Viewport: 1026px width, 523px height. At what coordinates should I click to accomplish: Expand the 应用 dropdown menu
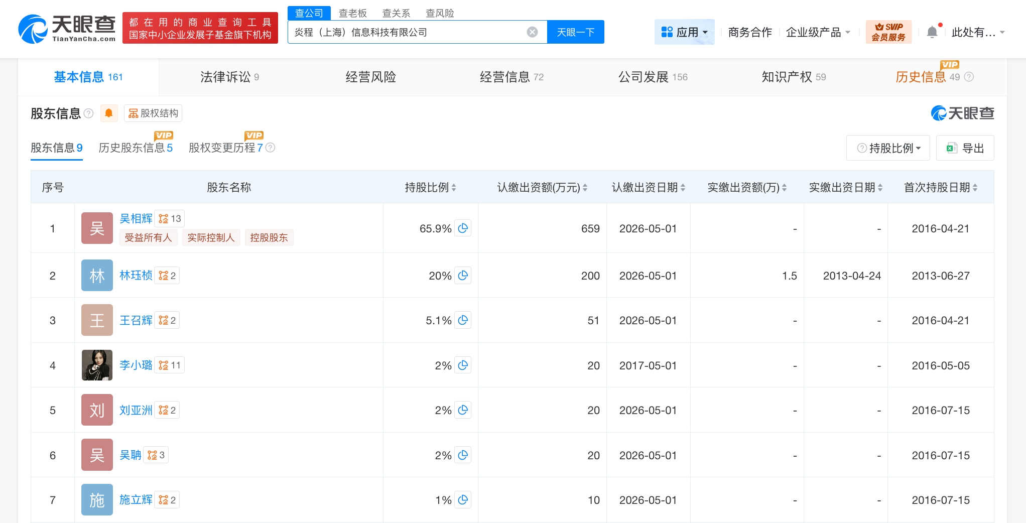pyautogui.click(x=684, y=32)
